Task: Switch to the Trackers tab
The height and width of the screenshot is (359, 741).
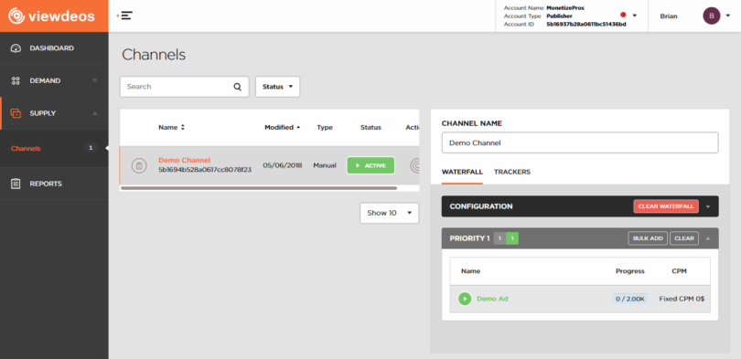Action: (x=512, y=172)
